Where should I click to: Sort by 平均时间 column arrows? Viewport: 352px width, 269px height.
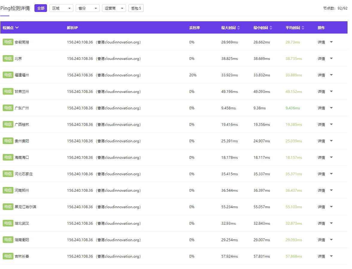coord(303,28)
